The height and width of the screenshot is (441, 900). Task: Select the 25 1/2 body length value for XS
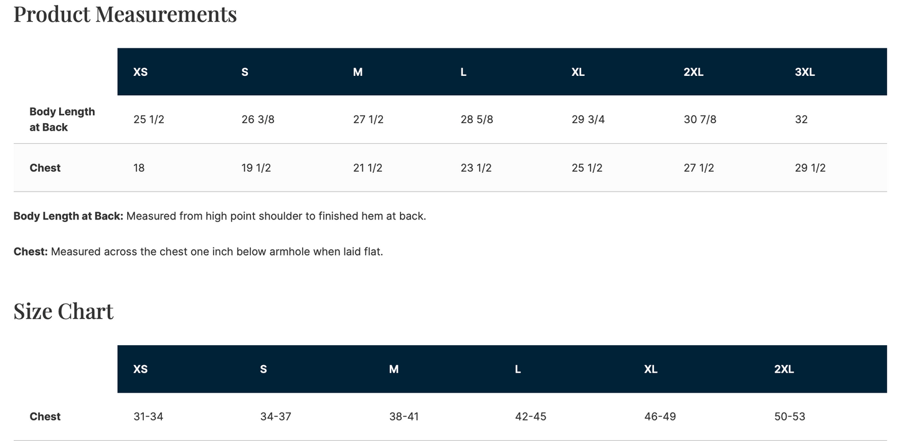[149, 119]
